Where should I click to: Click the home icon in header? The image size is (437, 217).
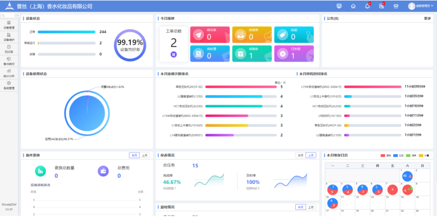click(353, 6)
